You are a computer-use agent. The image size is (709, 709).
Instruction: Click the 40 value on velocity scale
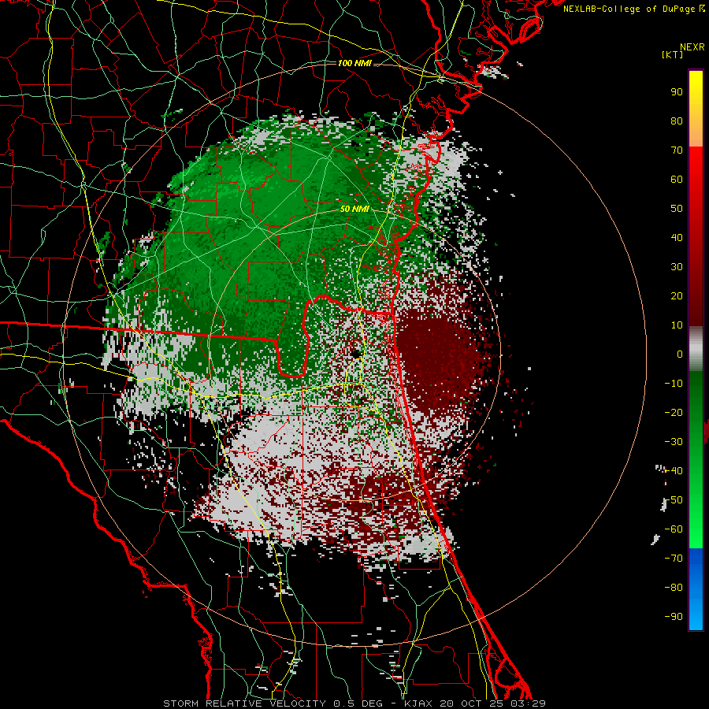[677, 237]
